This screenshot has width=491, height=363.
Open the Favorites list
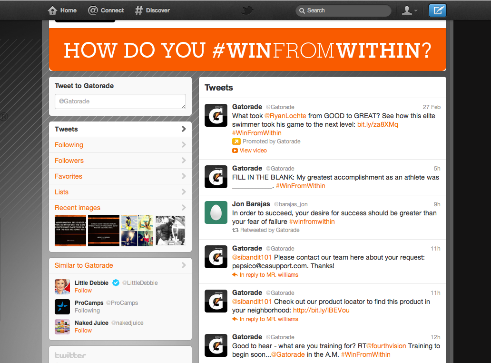(x=120, y=176)
